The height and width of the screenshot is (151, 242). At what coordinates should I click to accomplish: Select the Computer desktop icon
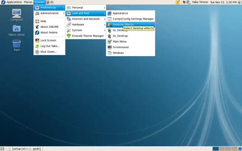(17, 15)
